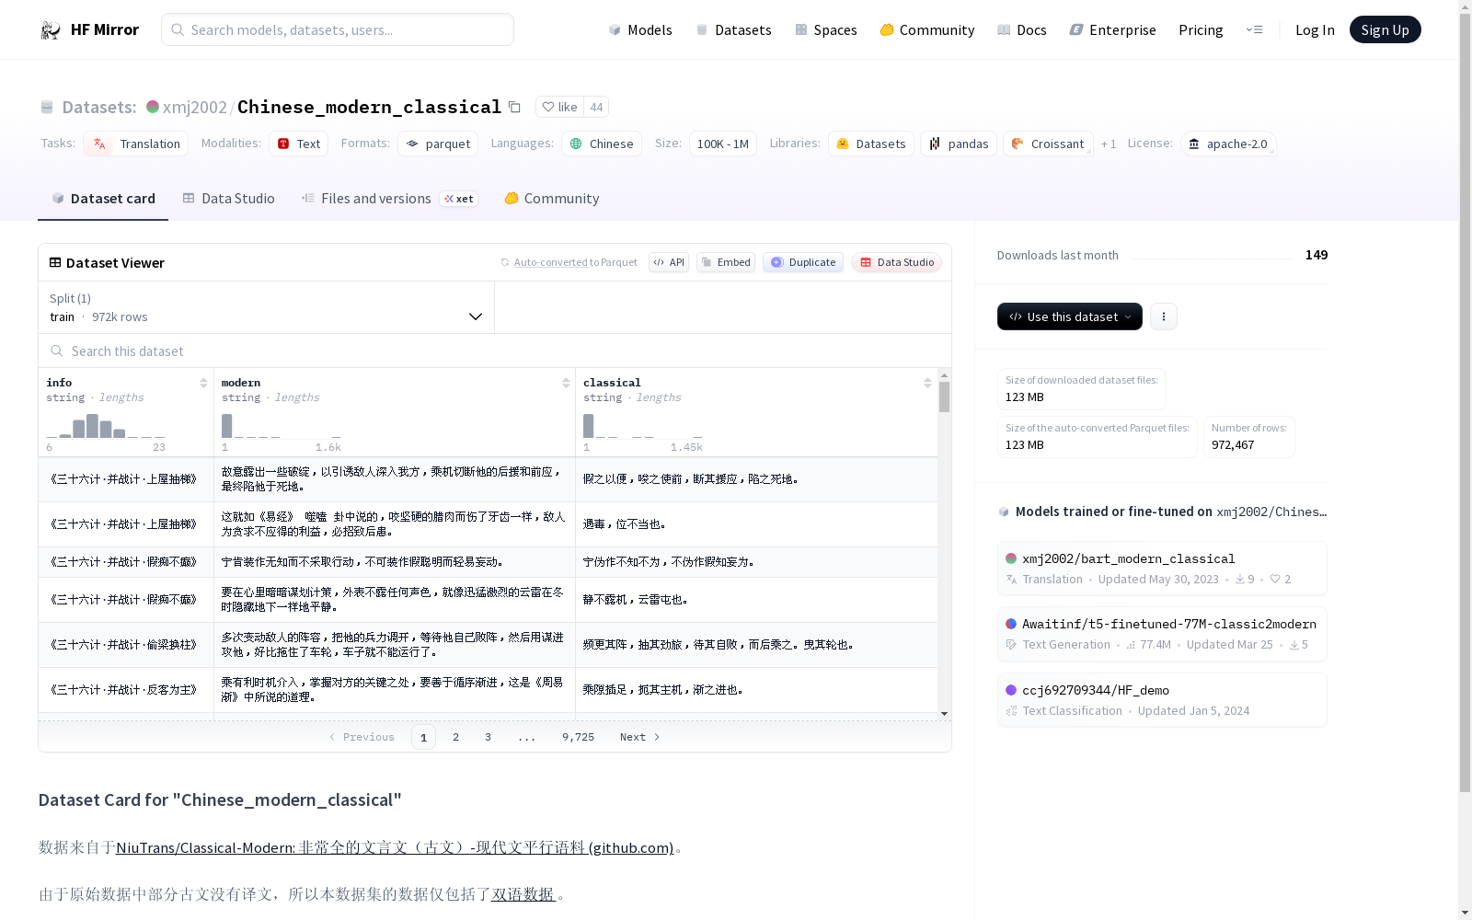Open the more options three-dot button

(1164, 316)
